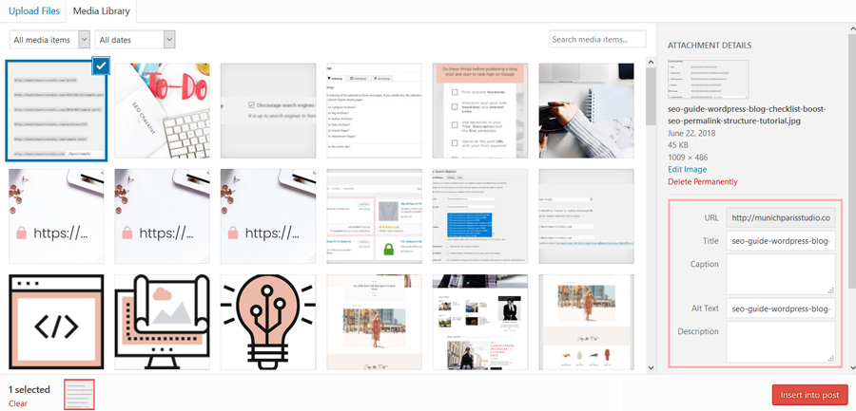Select the code brackets window icon image

point(56,322)
